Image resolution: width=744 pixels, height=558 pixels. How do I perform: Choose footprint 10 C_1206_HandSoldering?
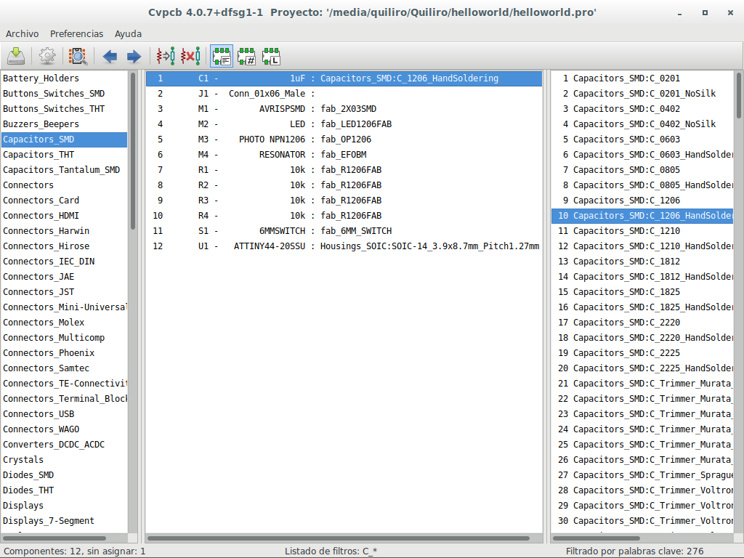tap(642, 215)
